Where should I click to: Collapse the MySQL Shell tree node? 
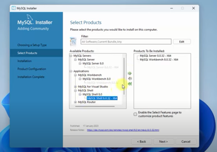point(75,91)
